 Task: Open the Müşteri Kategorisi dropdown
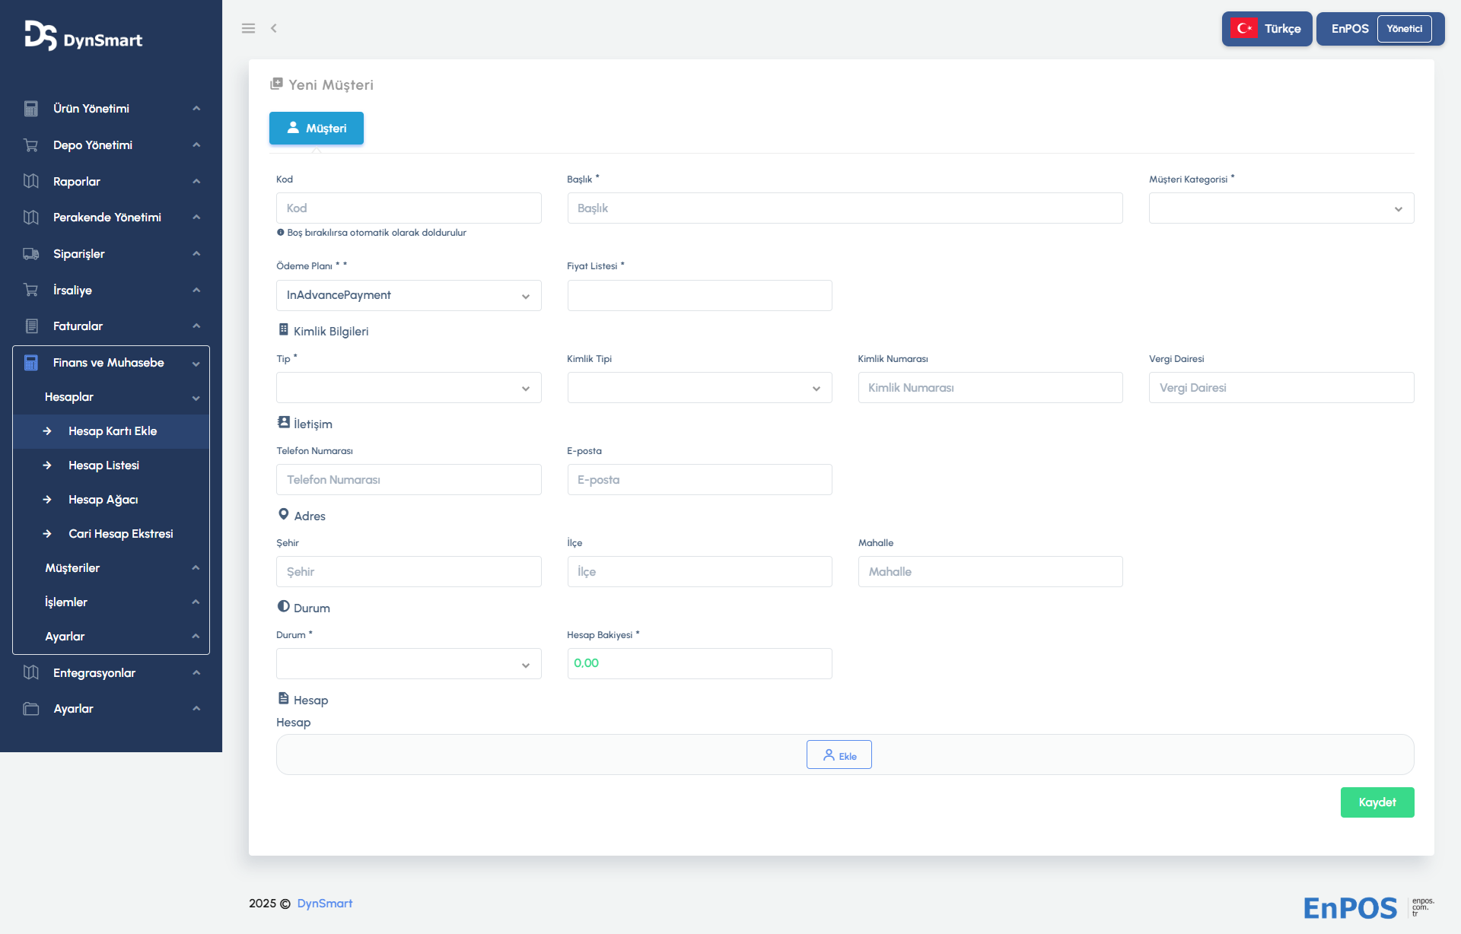tap(1281, 208)
